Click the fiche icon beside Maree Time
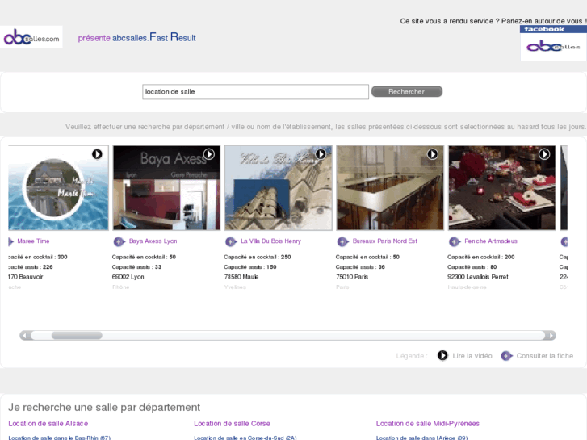 pyautogui.click(x=10, y=241)
